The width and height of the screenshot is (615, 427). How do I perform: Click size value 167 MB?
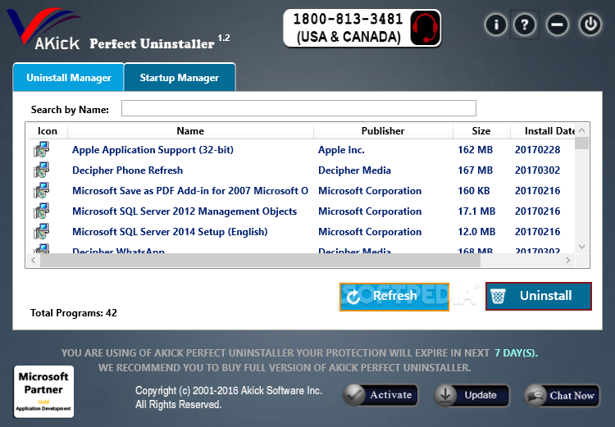(x=475, y=170)
